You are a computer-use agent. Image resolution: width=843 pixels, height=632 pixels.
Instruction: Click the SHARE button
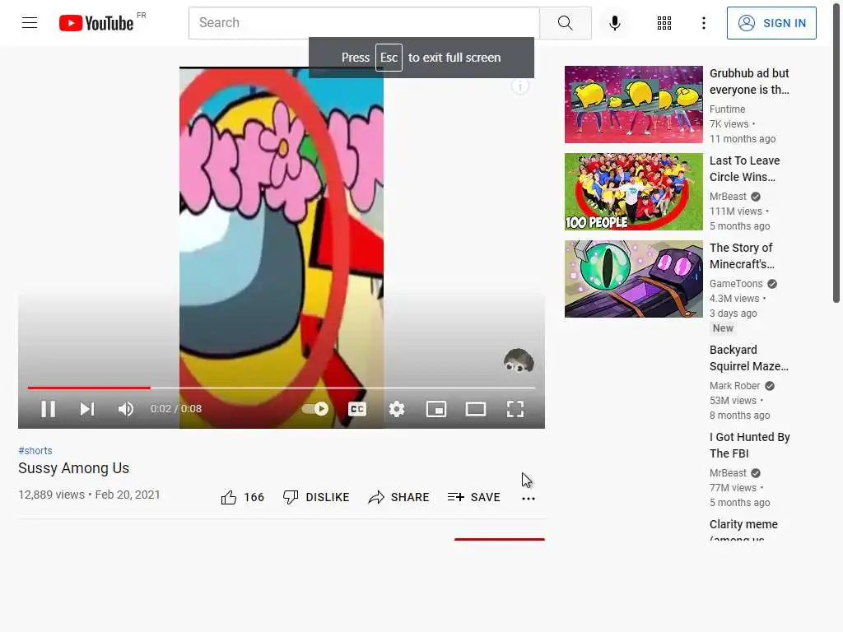(398, 497)
